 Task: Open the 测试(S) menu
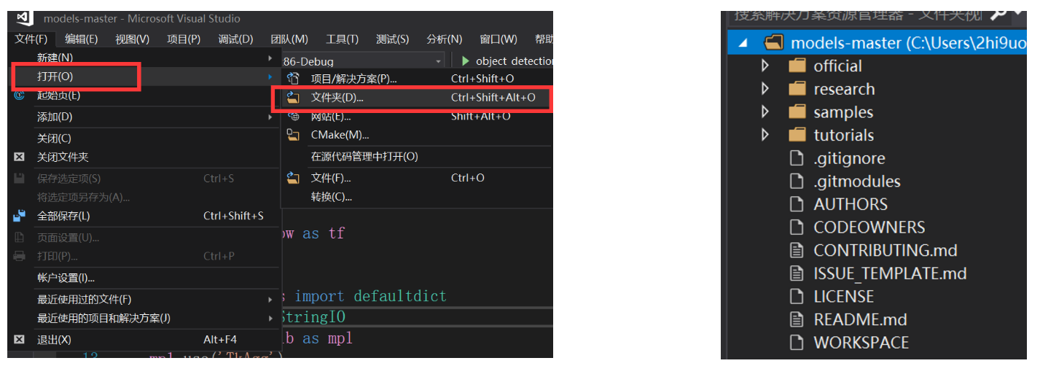(392, 39)
